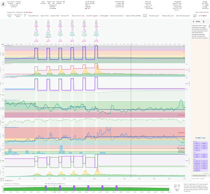
Task: Select the last purple interval bar in planned workout chart
Action: click(116, 188)
